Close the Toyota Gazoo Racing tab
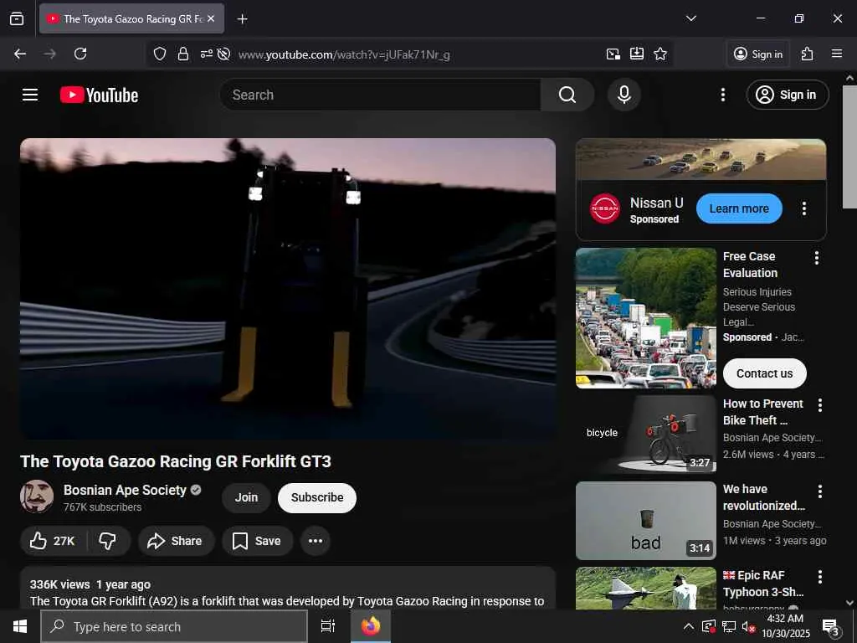The height and width of the screenshot is (643, 857). pyautogui.click(x=211, y=18)
